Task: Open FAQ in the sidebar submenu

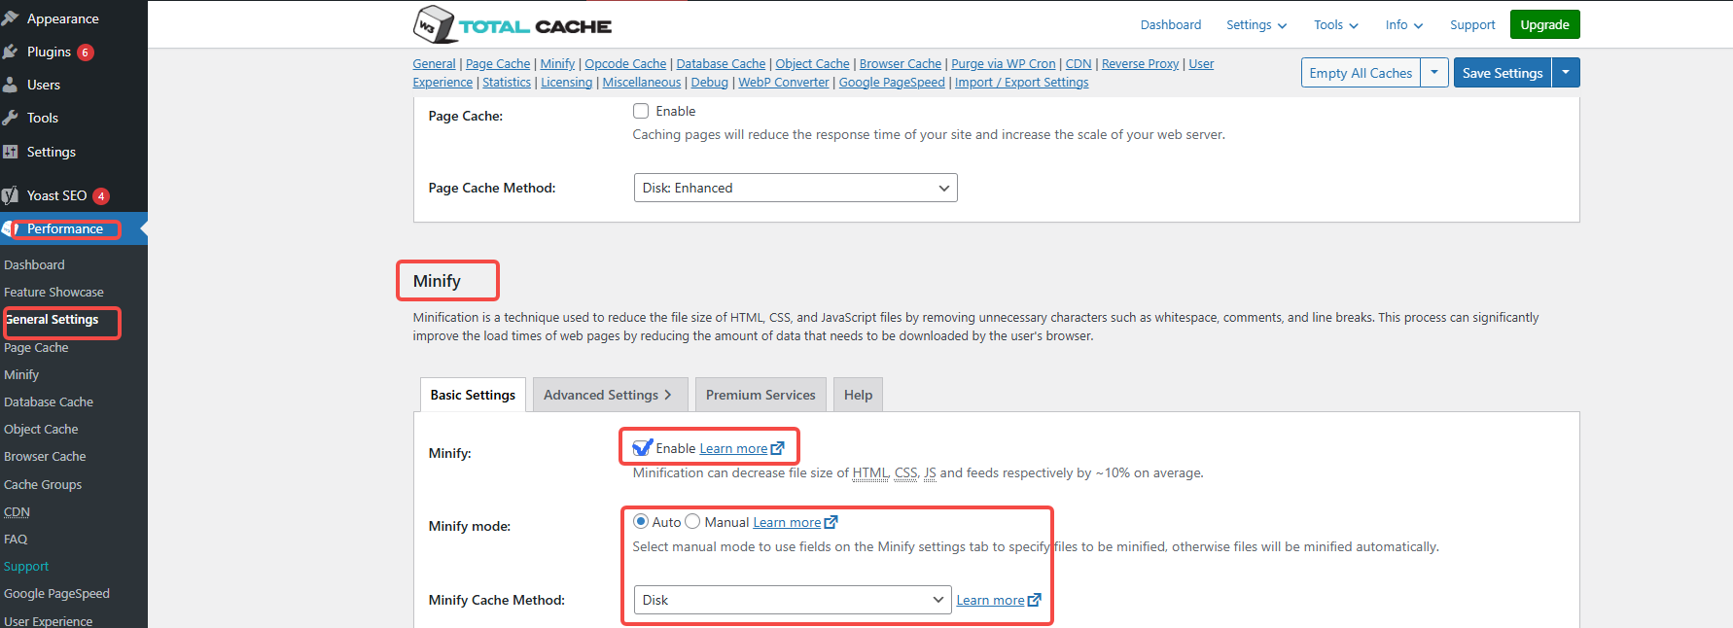Action: point(16,539)
